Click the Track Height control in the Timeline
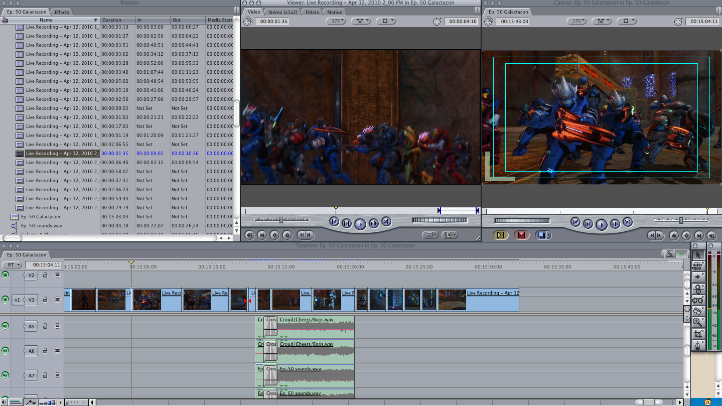The width and height of the screenshot is (722, 406). click(x=47, y=402)
